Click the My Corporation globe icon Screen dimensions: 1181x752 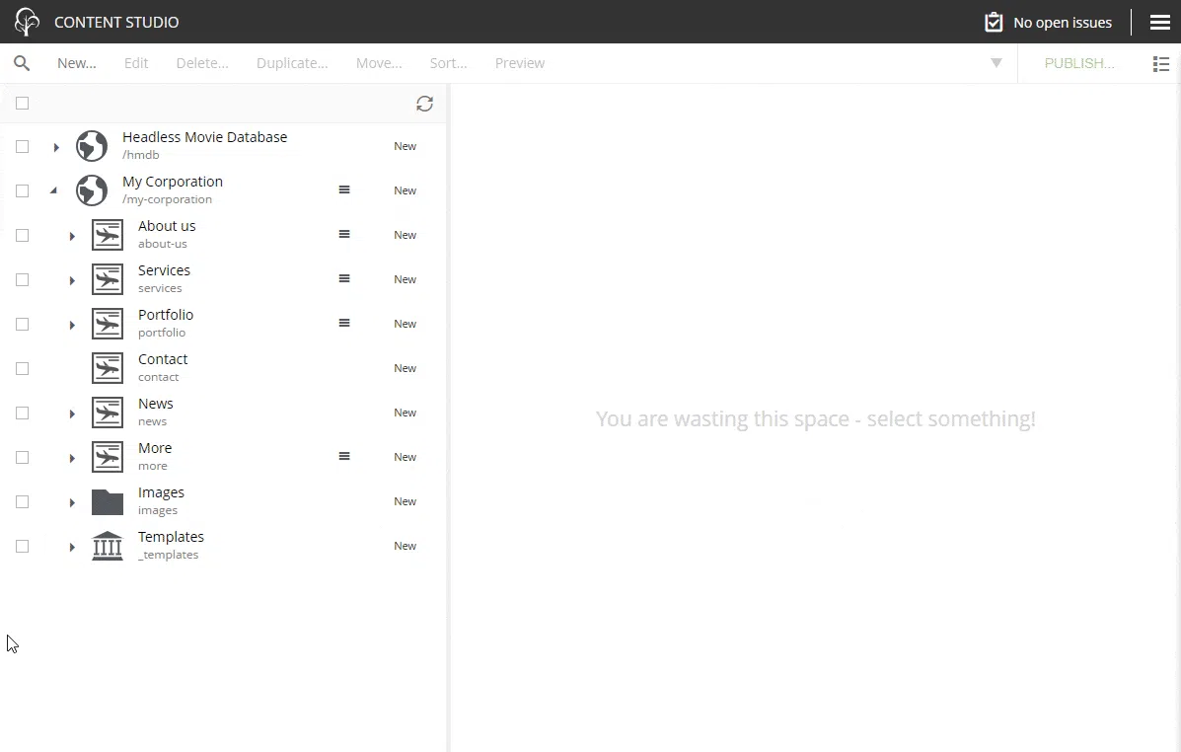(x=92, y=190)
